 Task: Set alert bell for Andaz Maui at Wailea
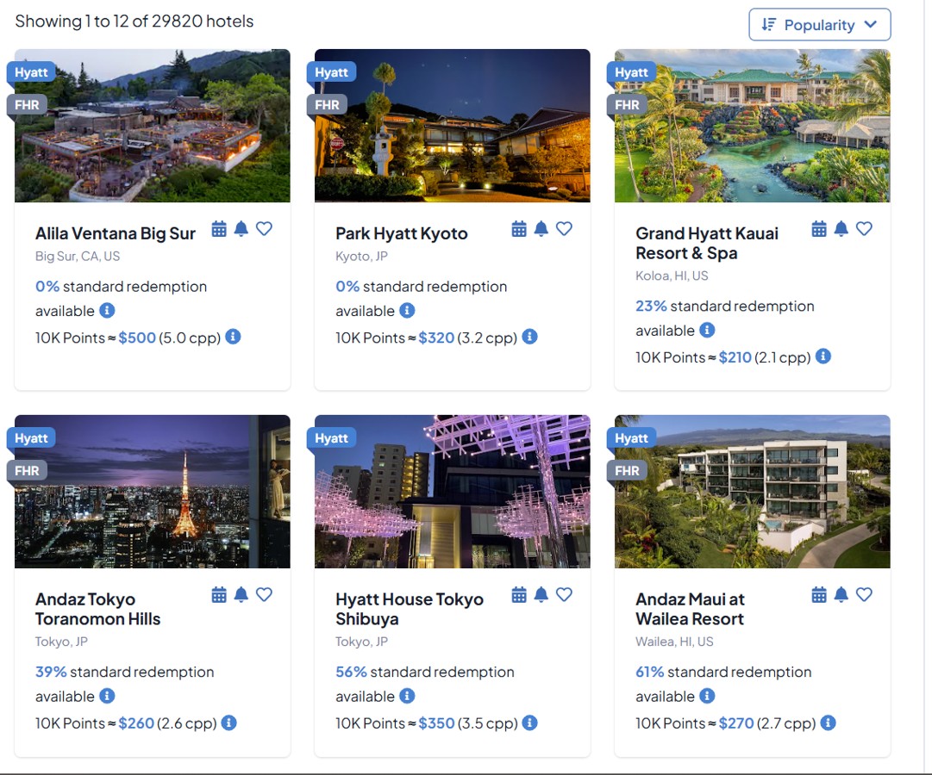(841, 594)
